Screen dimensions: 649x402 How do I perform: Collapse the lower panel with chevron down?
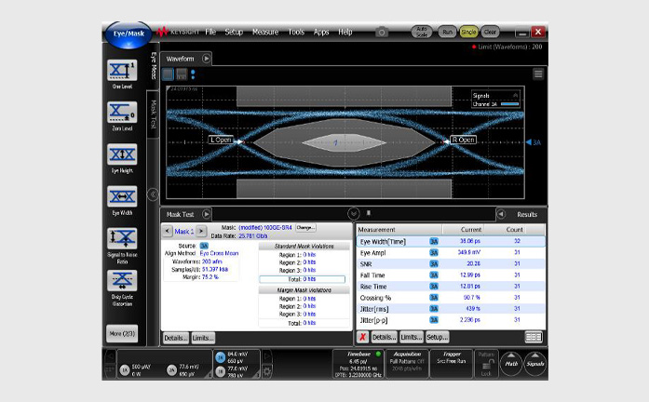click(354, 214)
